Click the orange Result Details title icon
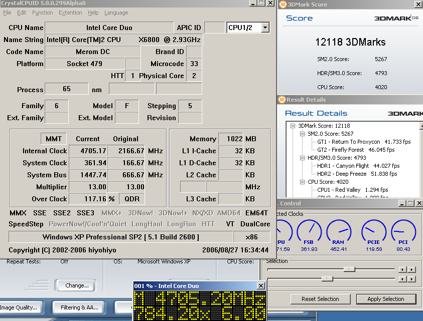 tap(282, 100)
